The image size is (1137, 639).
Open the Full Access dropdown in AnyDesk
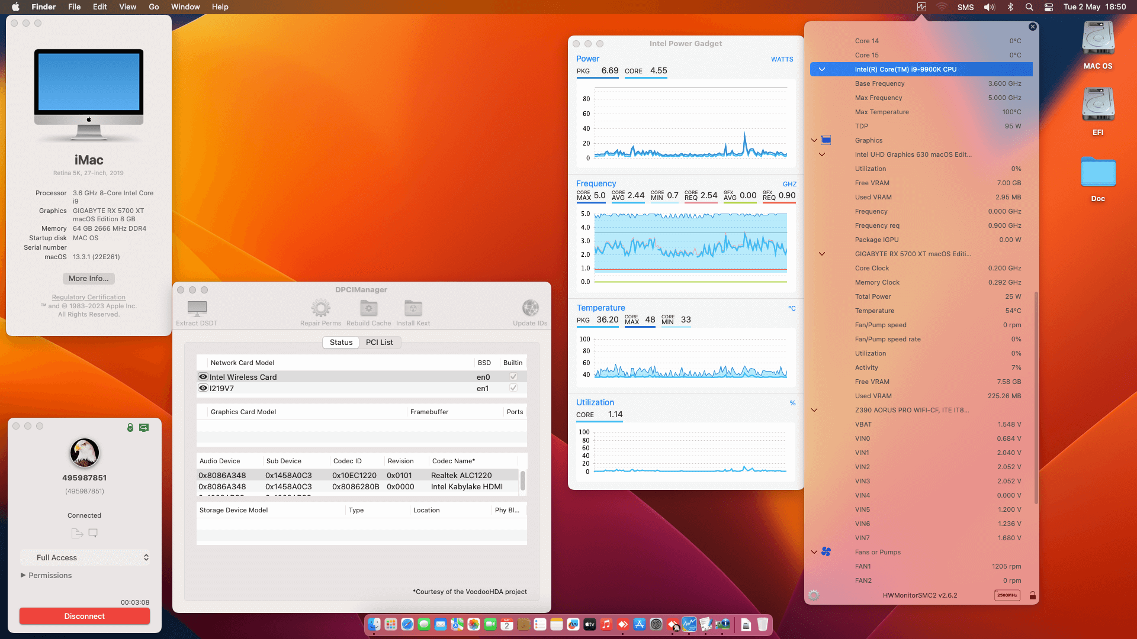[85, 557]
